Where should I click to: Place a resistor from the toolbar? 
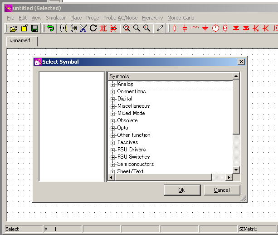(175, 28)
